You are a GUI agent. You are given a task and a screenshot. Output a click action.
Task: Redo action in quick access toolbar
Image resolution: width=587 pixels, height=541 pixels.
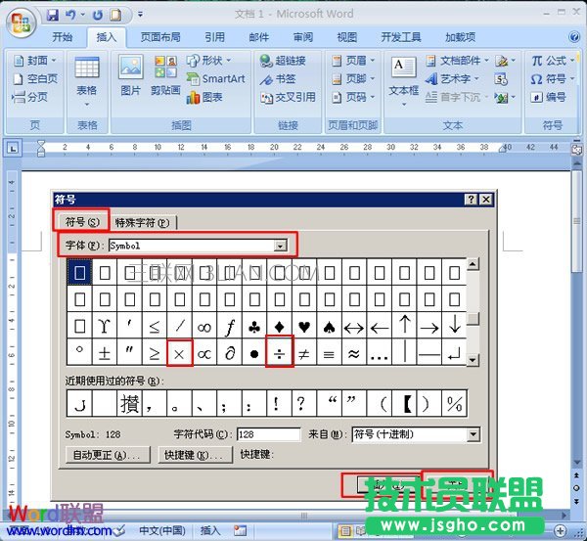coord(98,15)
